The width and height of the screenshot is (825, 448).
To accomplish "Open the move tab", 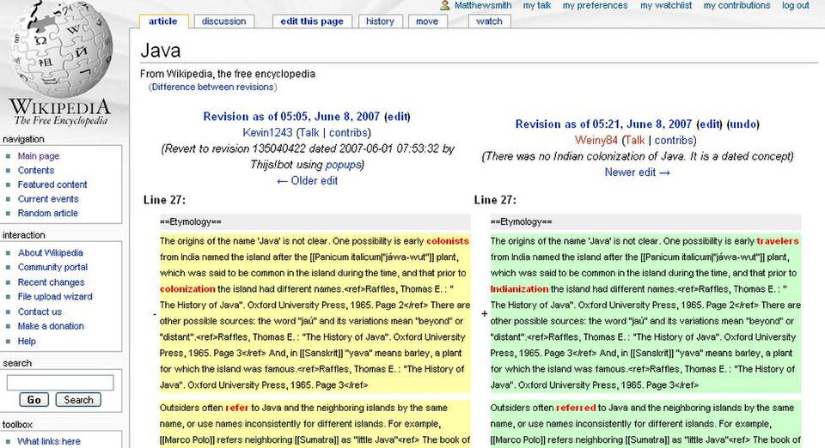I will tap(427, 21).
